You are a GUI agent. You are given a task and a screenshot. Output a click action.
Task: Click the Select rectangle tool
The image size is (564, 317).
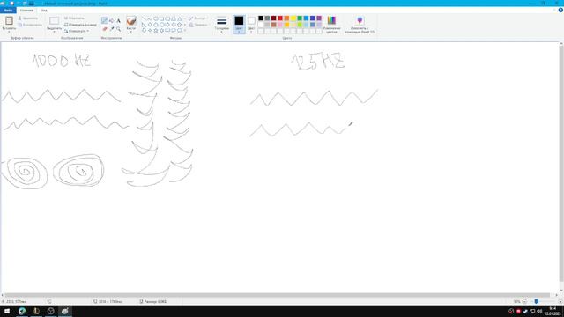[x=55, y=20]
